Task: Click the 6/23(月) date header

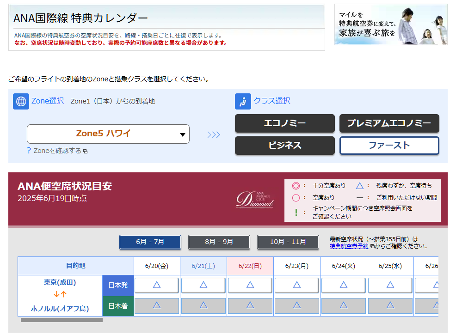Action: point(297,266)
